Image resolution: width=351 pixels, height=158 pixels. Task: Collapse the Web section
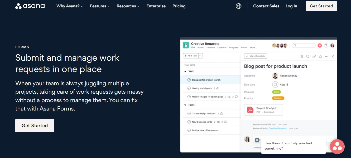point(185,71)
